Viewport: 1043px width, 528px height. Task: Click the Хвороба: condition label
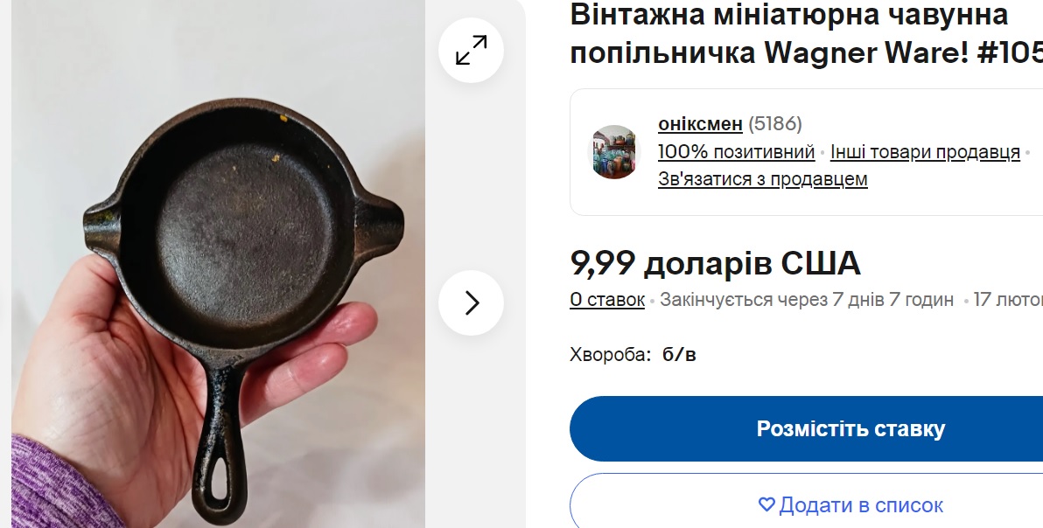[610, 355]
